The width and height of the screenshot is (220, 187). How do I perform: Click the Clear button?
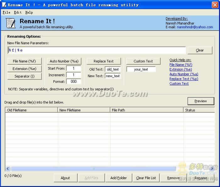[x=200, y=50]
